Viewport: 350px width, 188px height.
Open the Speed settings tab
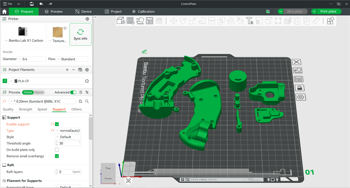(x=42, y=109)
